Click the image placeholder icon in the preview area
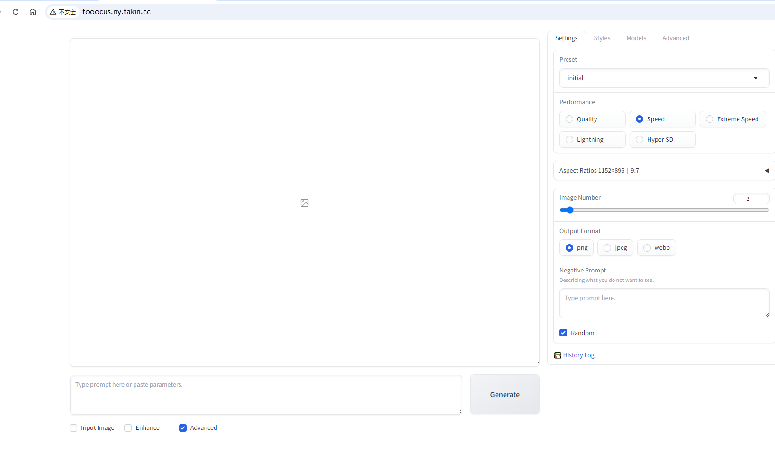 305,203
